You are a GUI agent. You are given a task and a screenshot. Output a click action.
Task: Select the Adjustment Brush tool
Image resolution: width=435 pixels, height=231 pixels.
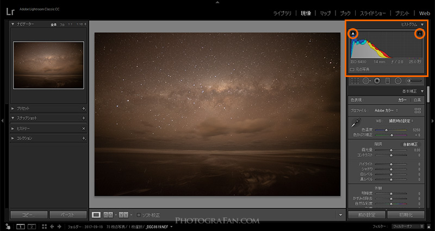click(x=415, y=81)
